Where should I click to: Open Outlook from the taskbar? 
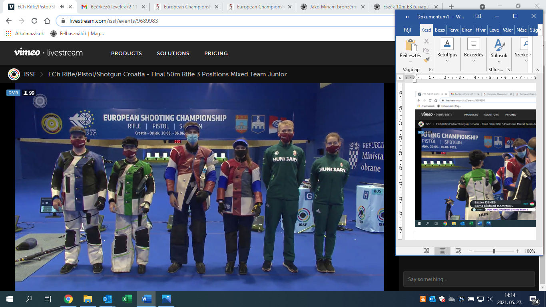pyautogui.click(x=107, y=299)
